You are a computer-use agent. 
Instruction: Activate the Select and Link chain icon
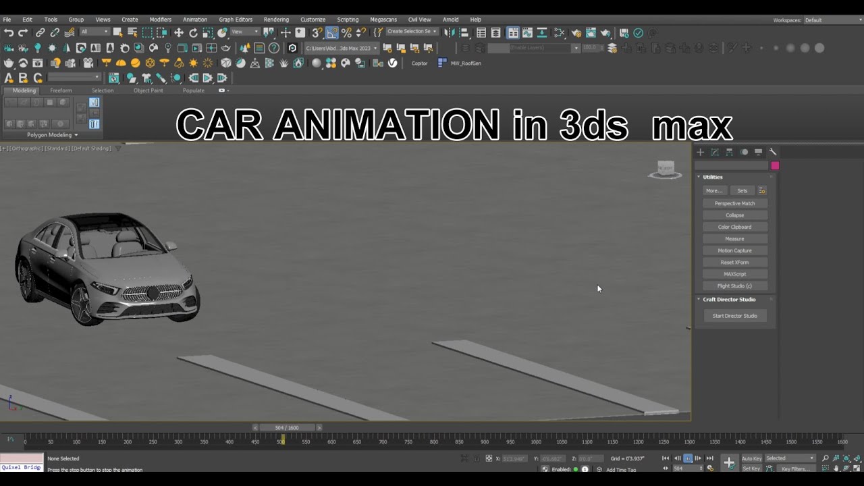click(x=40, y=32)
